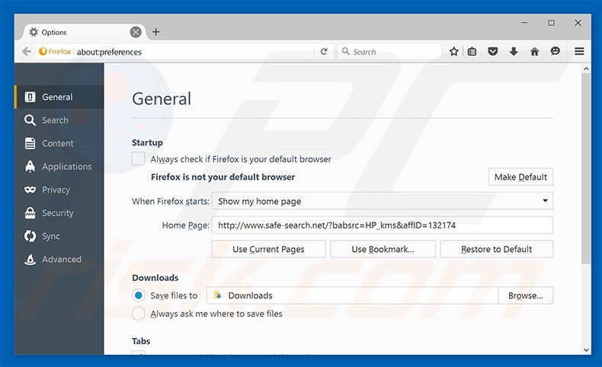This screenshot has width=602, height=367.
Task: Click Use Bookmark... button
Action: (383, 249)
